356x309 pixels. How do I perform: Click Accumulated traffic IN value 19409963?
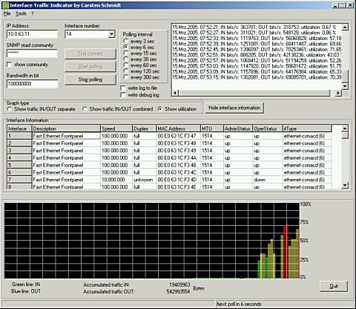click(179, 284)
